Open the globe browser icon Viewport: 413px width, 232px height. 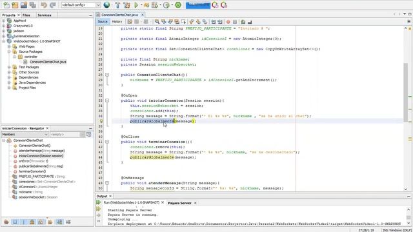[x=106, y=5]
